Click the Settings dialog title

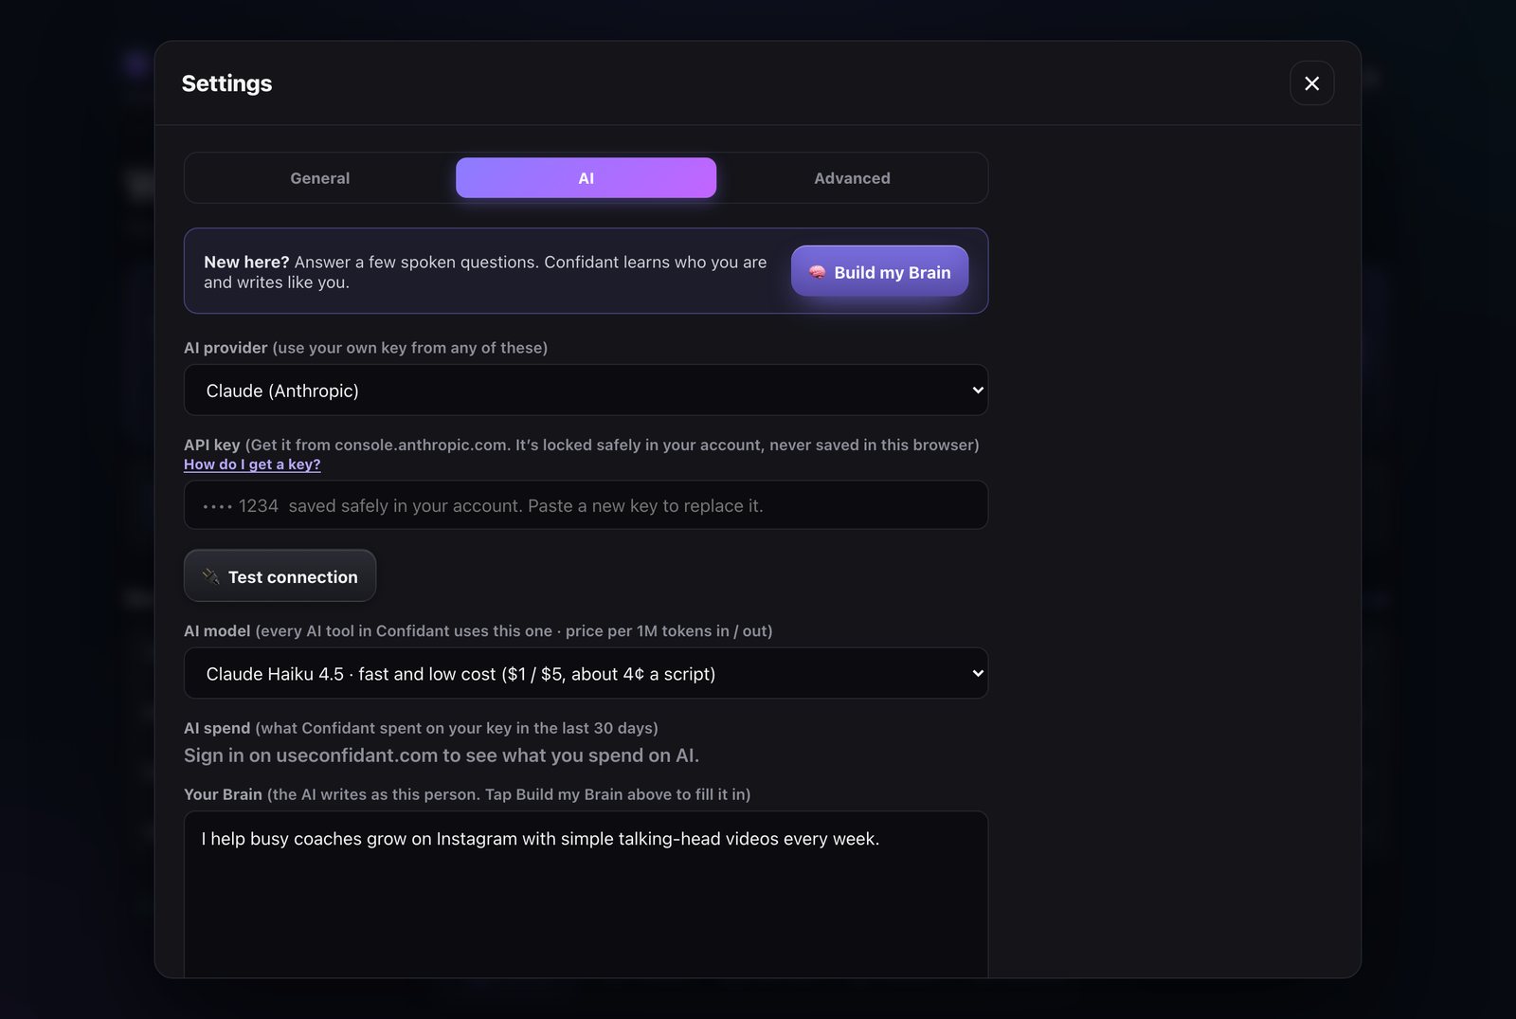tap(226, 83)
